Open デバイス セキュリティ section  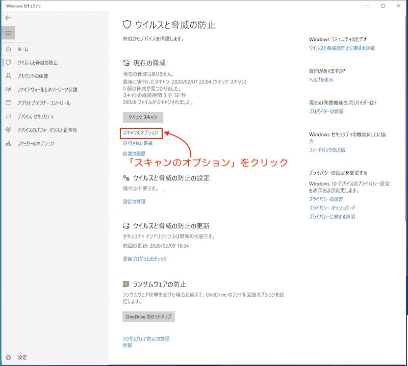tap(35, 117)
